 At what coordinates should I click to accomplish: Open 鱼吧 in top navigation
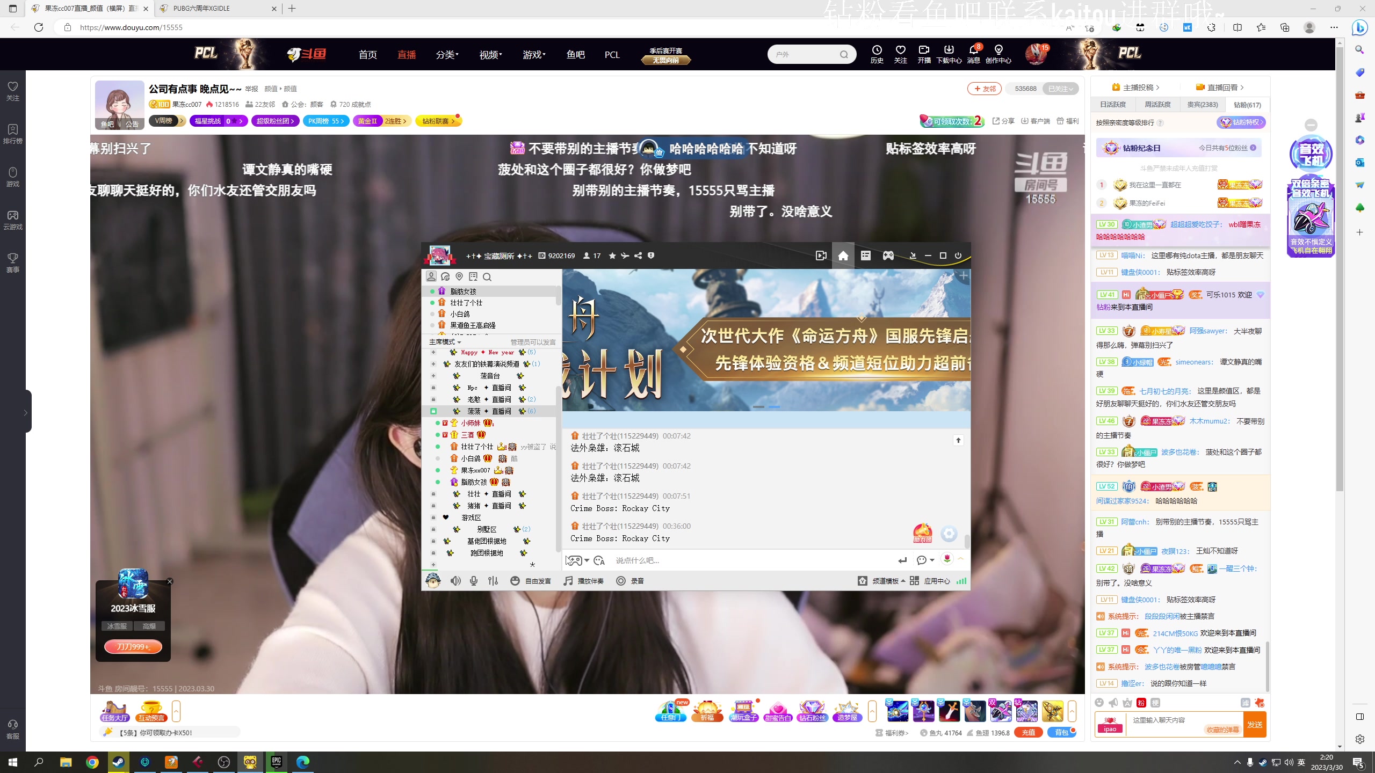pyautogui.click(x=575, y=54)
